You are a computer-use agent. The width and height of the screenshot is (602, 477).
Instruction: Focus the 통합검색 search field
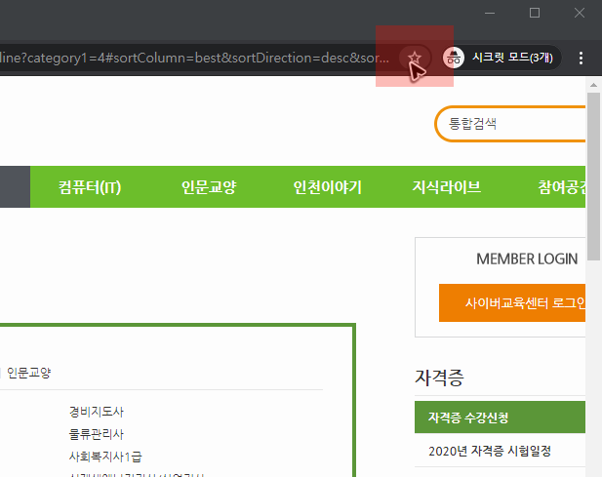(510, 124)
